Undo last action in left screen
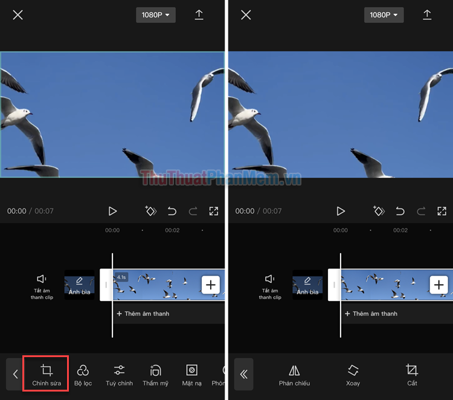Screen dimensions: 453x400 (172, 211)
